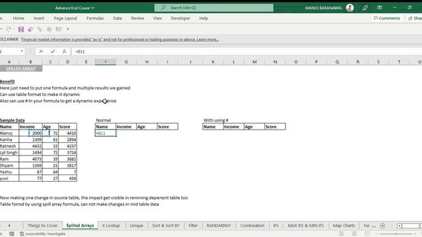Click the Score cell with value 3724

tap(67, 152)
